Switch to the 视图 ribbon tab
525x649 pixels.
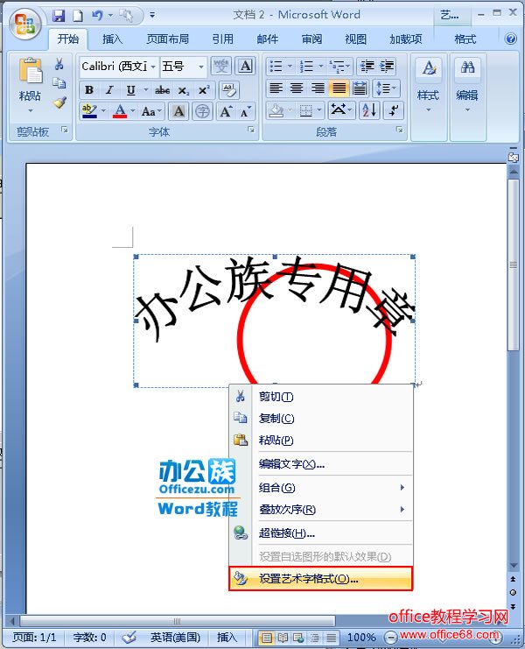[x=356, y=39]
